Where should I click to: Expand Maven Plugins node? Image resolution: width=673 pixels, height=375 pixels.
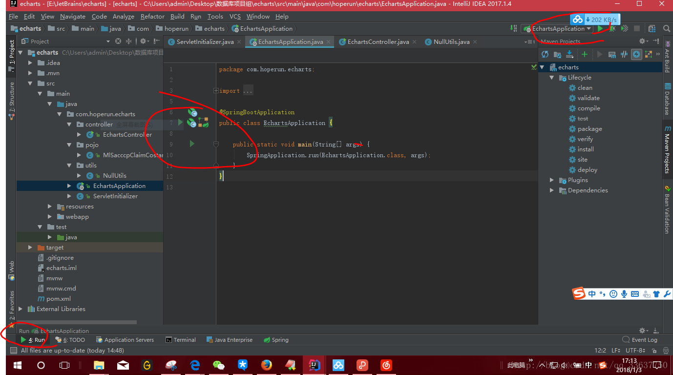pos(552,180)
